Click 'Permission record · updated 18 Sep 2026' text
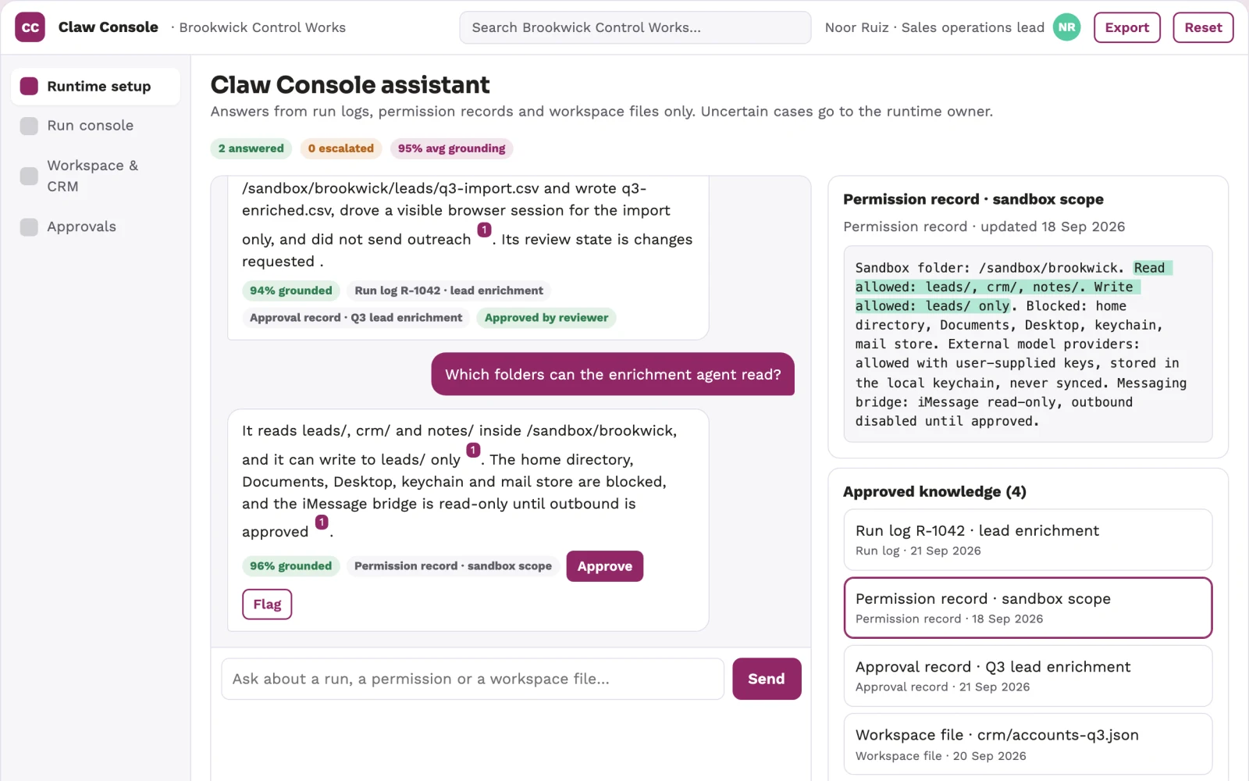 (x=984, y=226)
